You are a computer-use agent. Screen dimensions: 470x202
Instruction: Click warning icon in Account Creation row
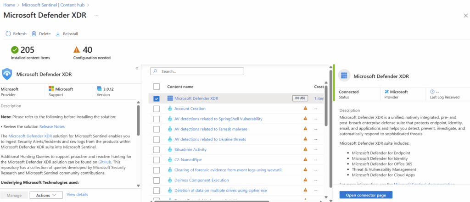(305, 109)
